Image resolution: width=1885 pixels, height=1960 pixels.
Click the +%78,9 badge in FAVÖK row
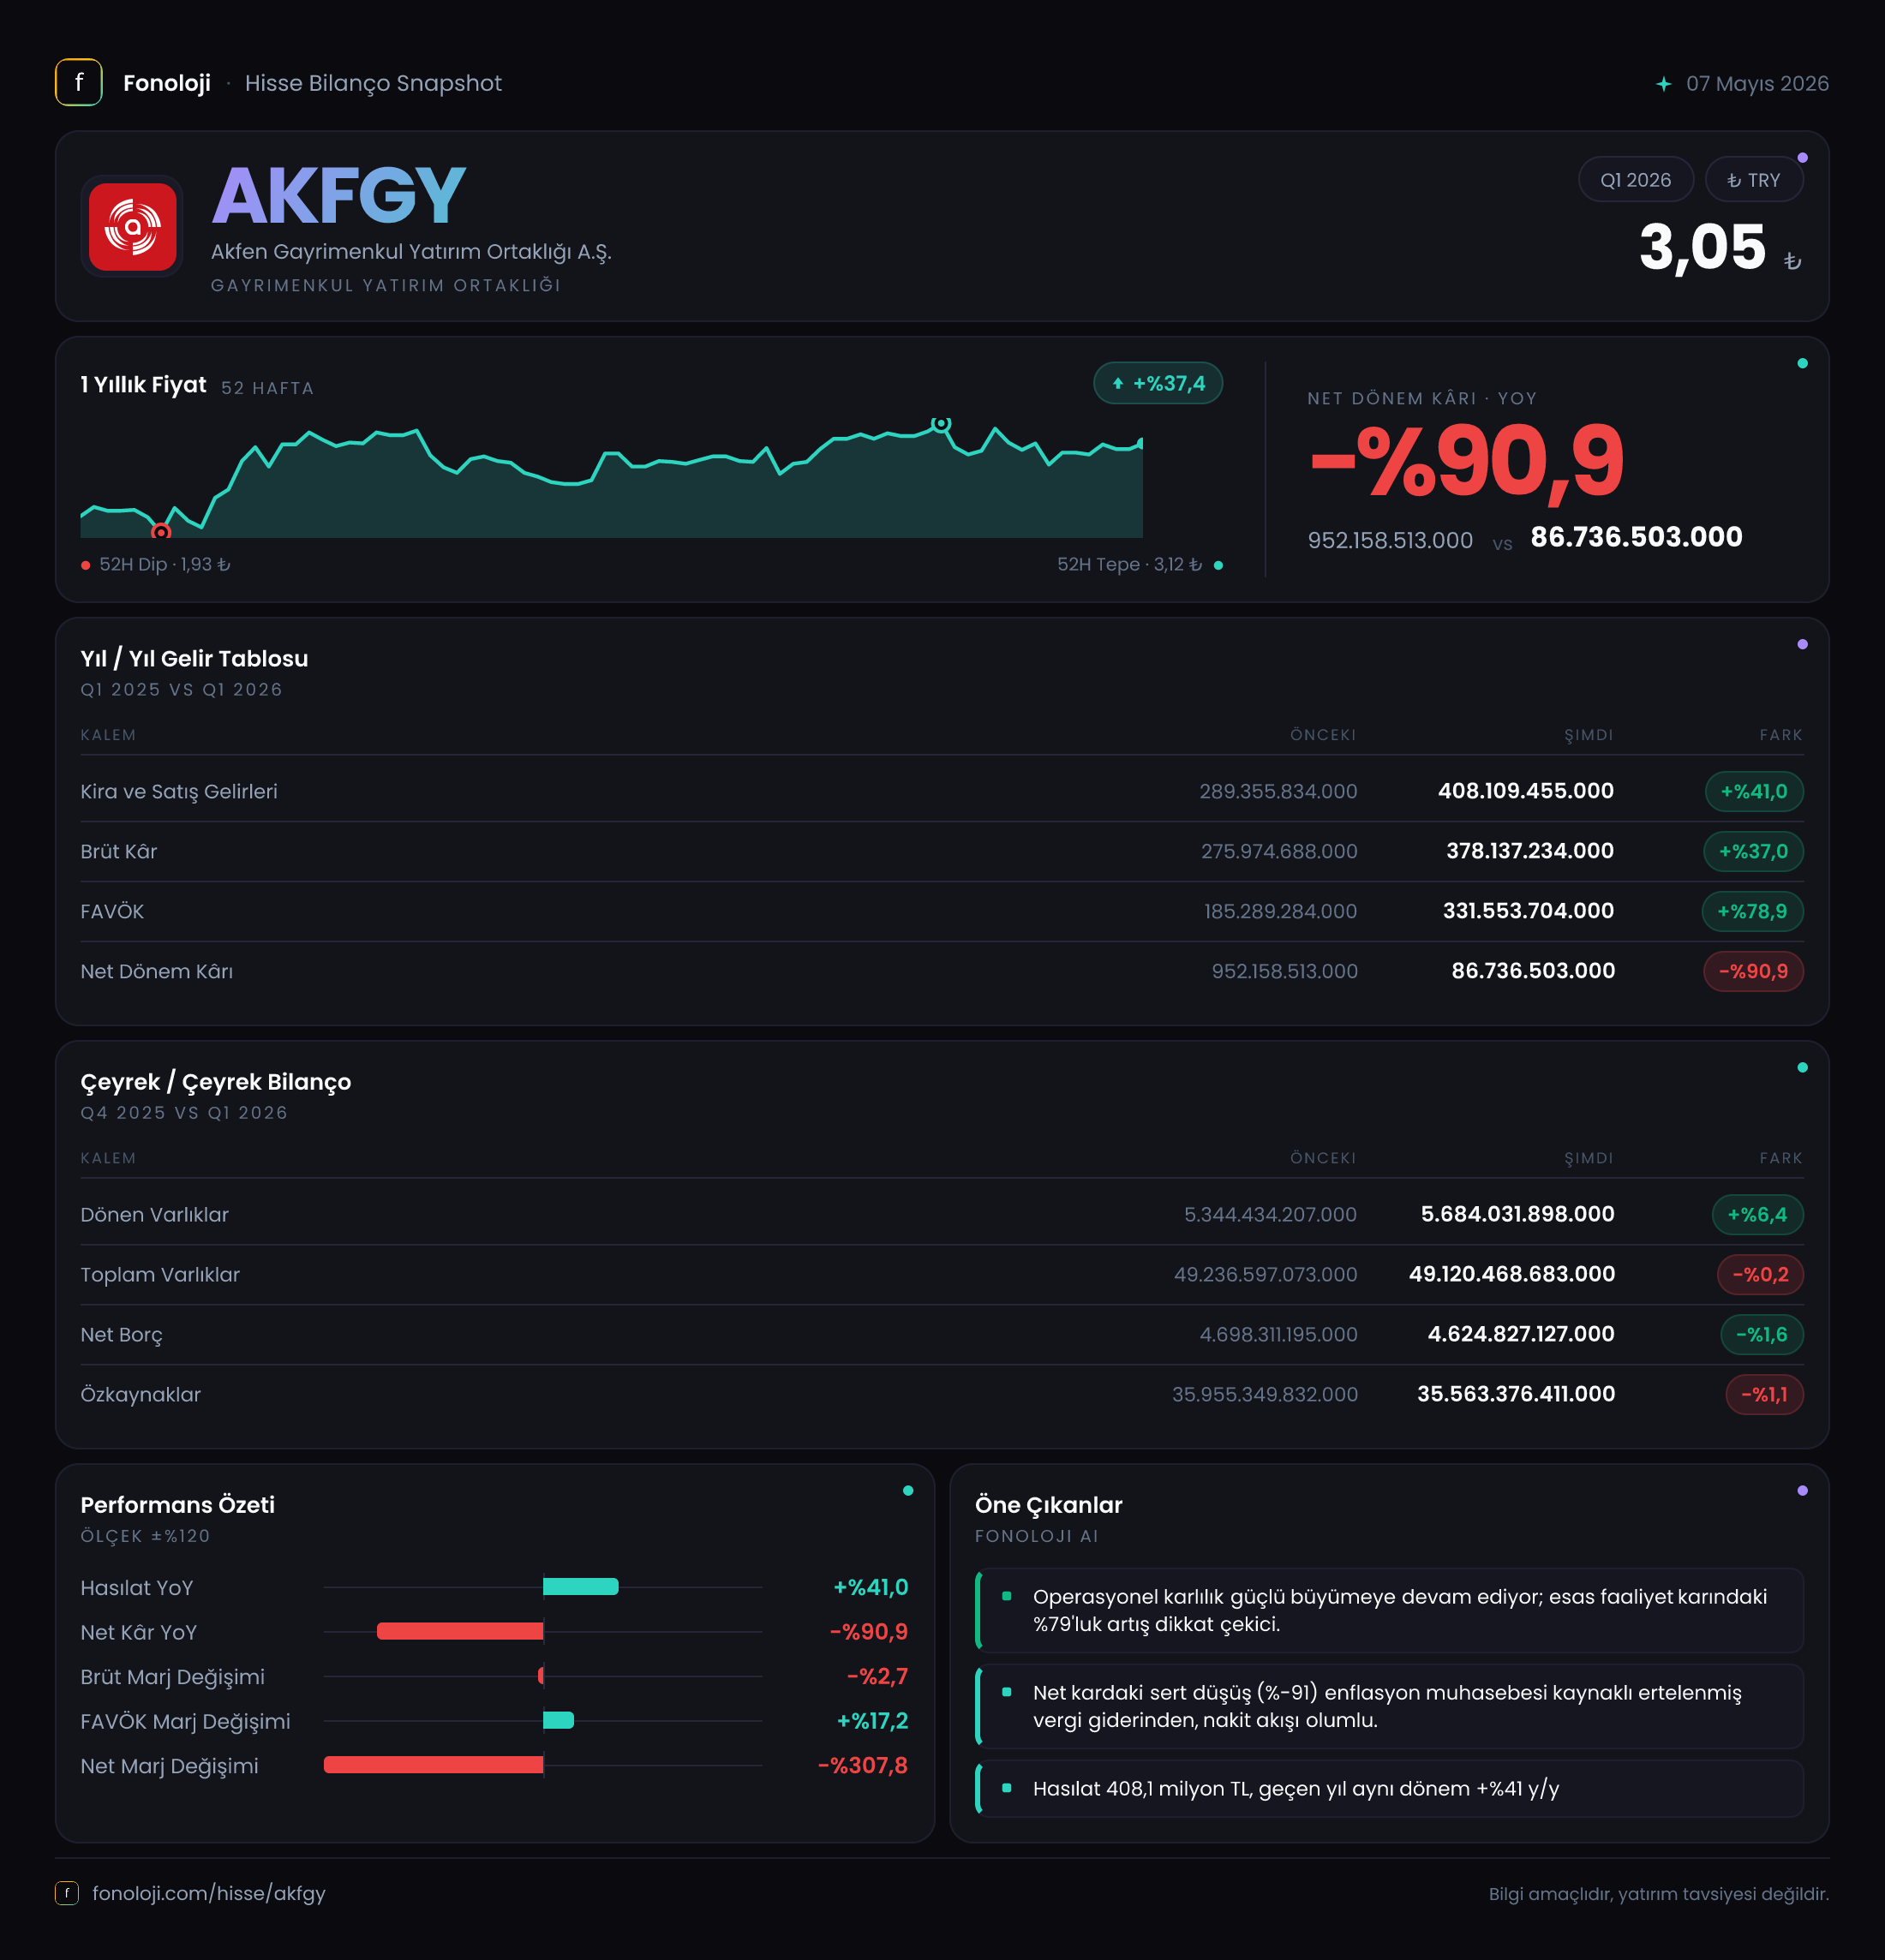coord(1752,911)
